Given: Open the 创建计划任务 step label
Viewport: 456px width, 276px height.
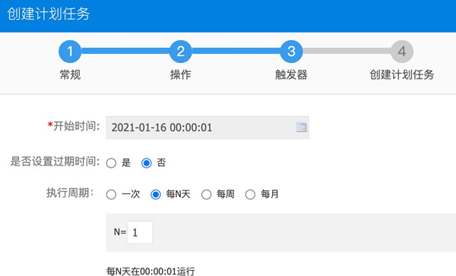Looking at the screenshot, I should coord(402,74).
